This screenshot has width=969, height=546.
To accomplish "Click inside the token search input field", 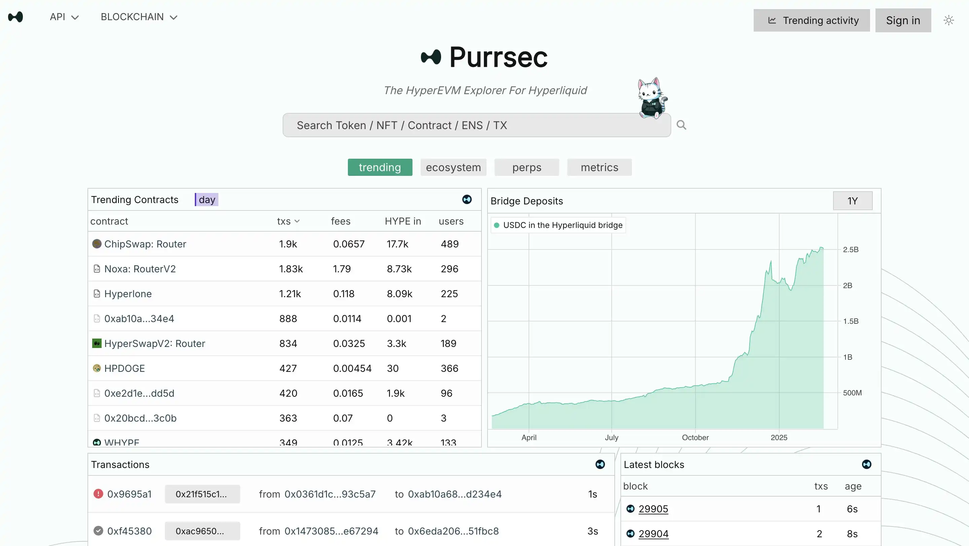I will coord(476,125).
